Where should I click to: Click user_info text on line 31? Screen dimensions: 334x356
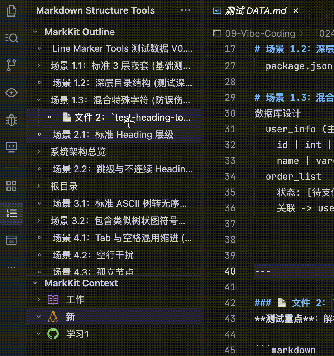[x=291, y=129]
